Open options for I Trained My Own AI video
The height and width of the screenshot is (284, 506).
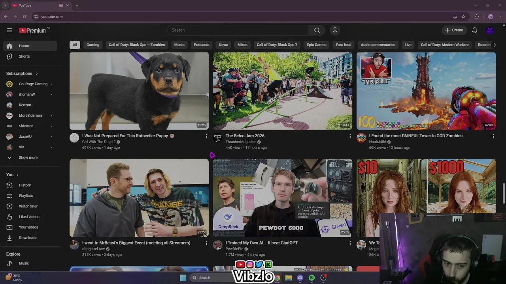coord(350,243)
